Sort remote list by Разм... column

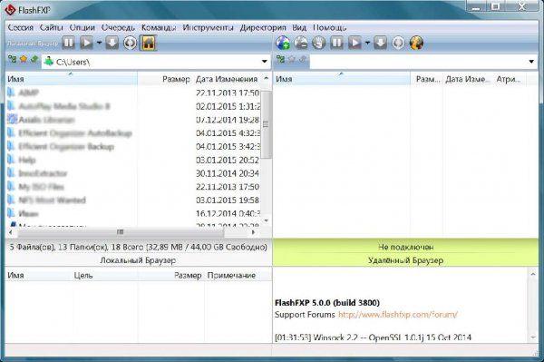point(427,79)
